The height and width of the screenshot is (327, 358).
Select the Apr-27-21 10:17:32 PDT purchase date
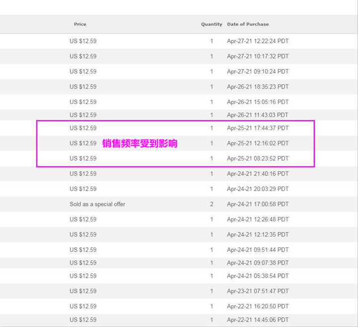click(x=258, y=56)
